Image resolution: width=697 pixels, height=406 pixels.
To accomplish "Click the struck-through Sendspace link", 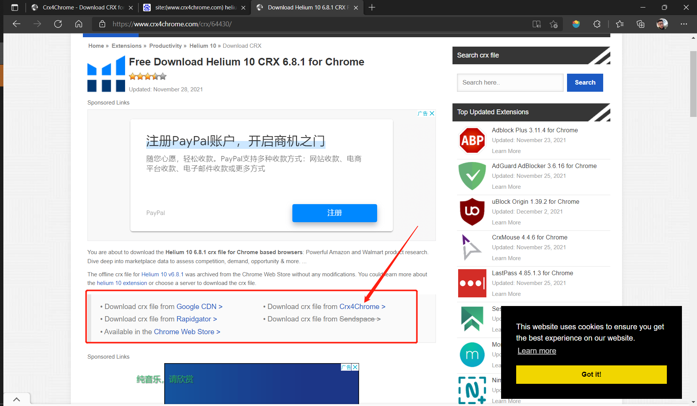I will (x=360, y=319).
